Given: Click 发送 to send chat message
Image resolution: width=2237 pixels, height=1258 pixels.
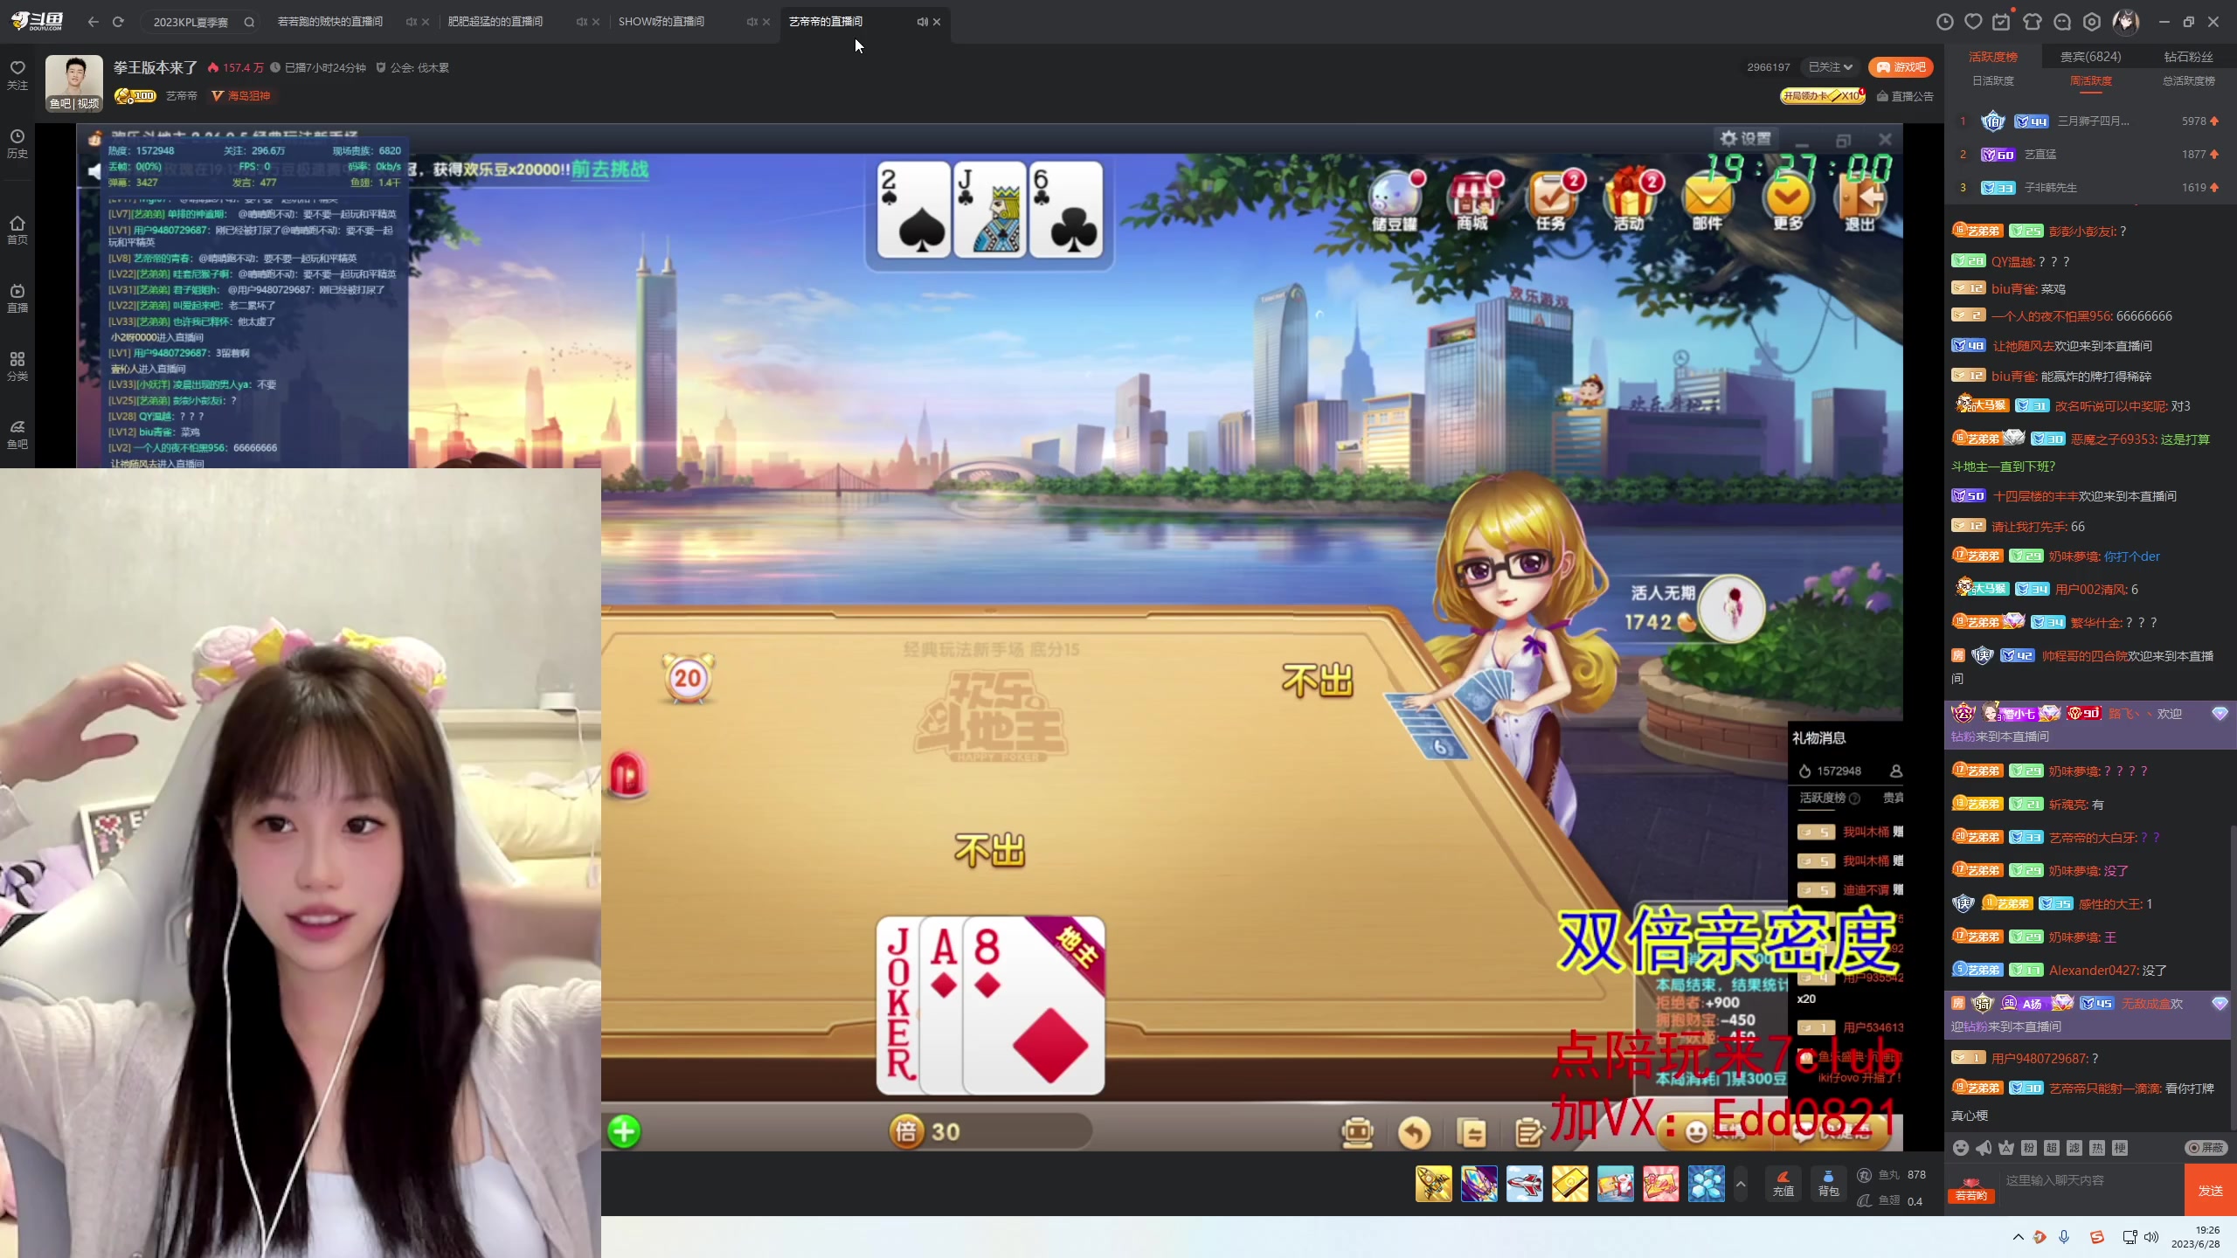Looking at the screenshot, I should [x=2211, y=1191].
